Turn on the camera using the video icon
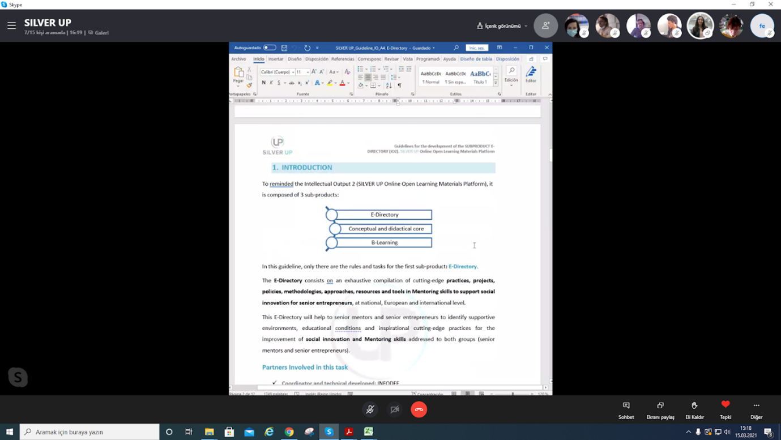The image size is (781, 440). coord(395,409)
